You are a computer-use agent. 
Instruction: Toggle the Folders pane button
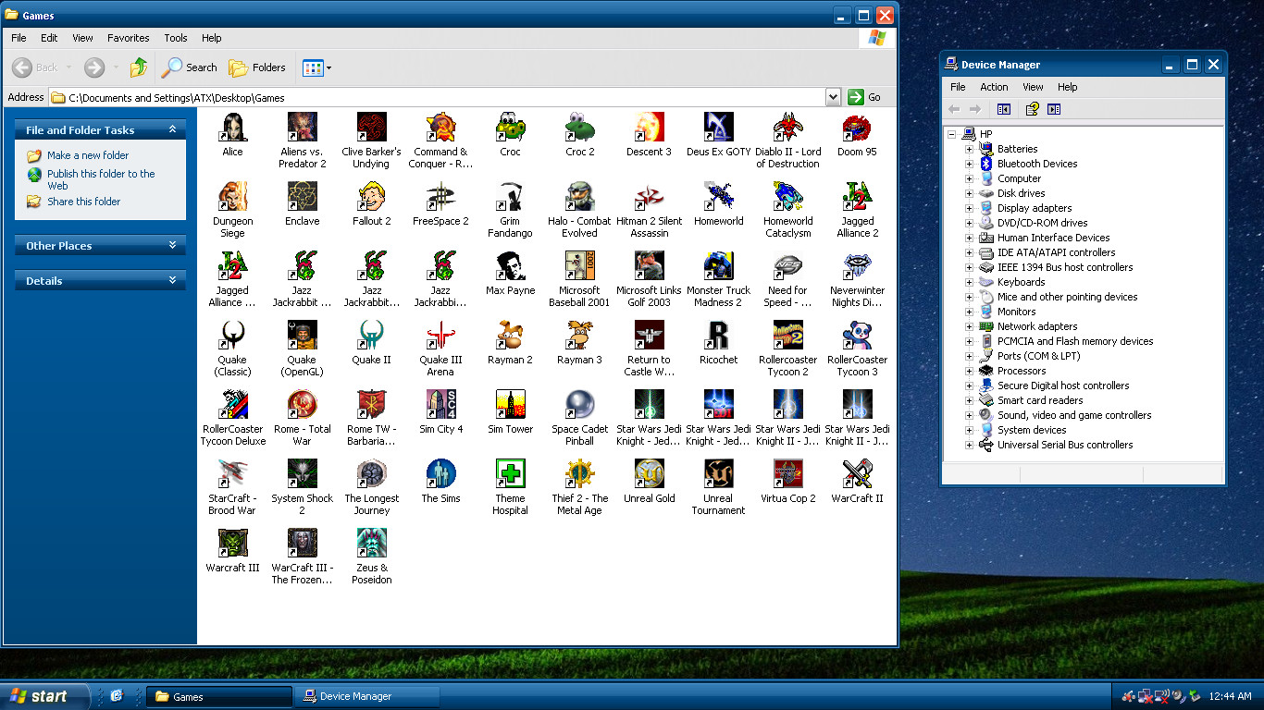point(257,67)
